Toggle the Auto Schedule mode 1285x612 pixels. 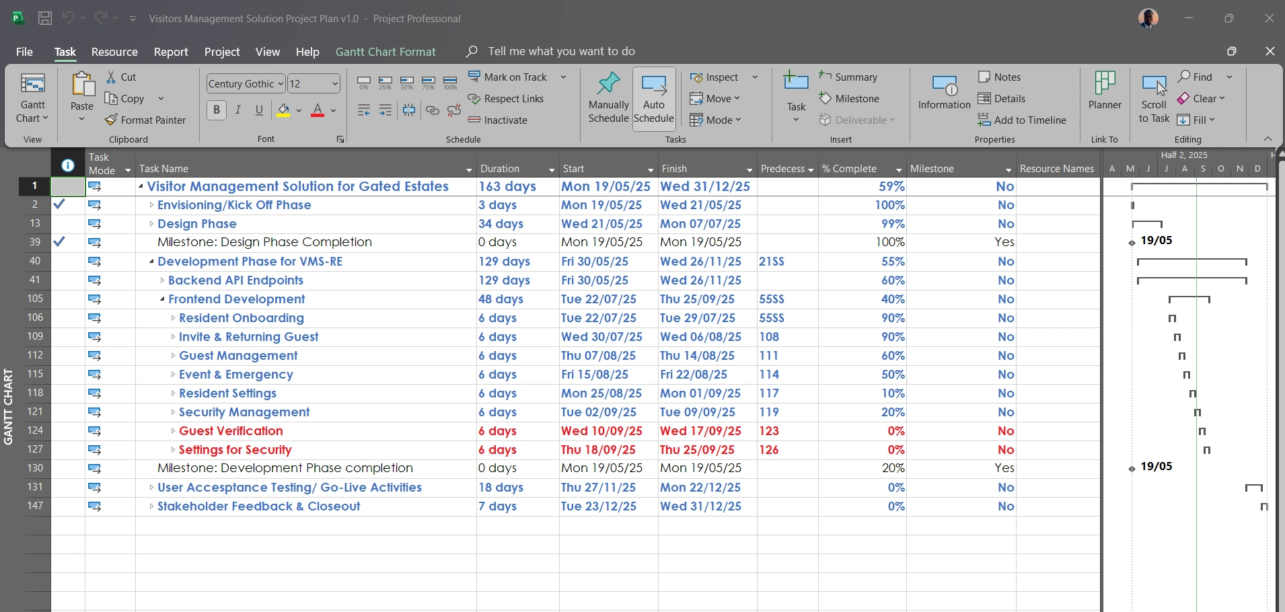(x=654, y=99)
